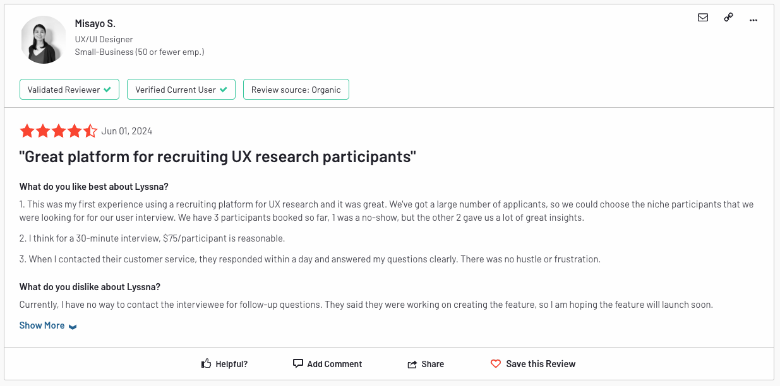Screen dimensions: 780x386
Task: Click the star rating display
Action: 58,131
